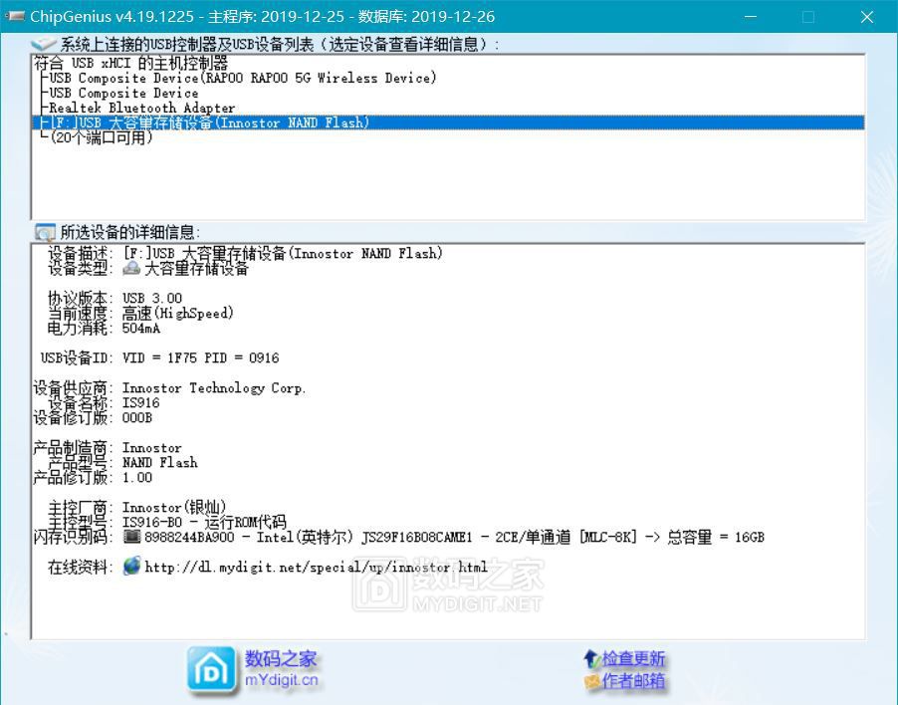
Task: Select the (20个端口可用) entry
Action: [102, 137]
